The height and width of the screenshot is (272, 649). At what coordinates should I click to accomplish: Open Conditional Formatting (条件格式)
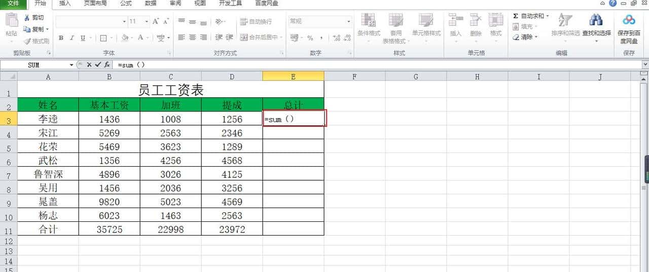pyautogui.click(x=369, y=28)
